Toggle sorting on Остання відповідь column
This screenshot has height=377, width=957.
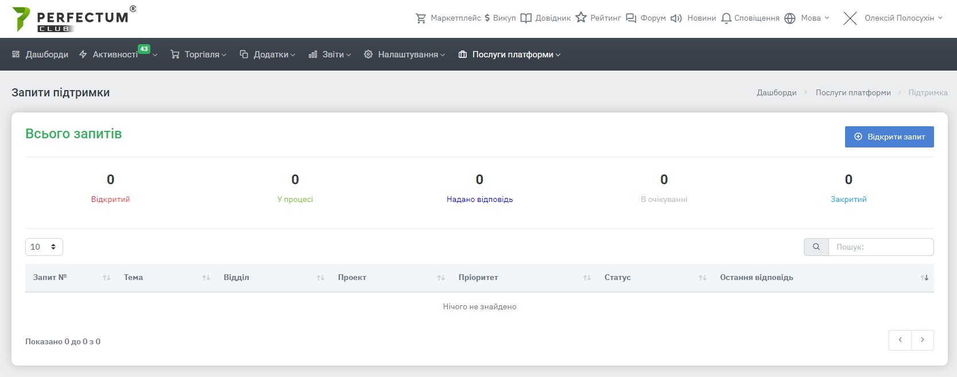pos(757,278)
